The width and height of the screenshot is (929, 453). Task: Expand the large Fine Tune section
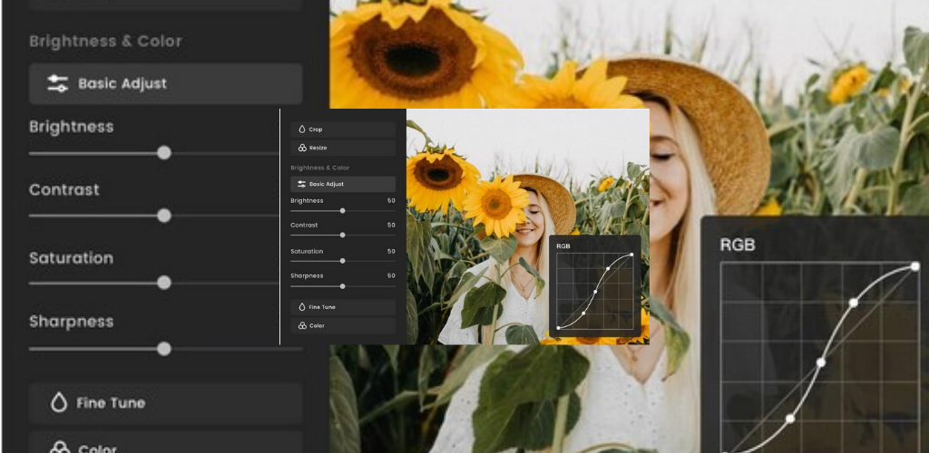click(165, 403)
